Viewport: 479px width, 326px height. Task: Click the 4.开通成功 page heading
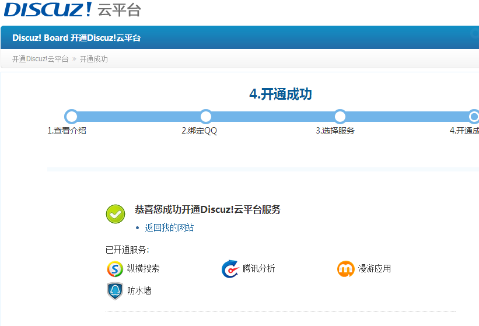281,94
